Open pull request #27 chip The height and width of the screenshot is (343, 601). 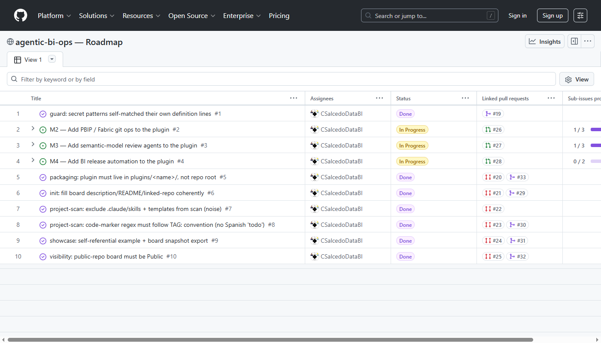coord(493,145)
